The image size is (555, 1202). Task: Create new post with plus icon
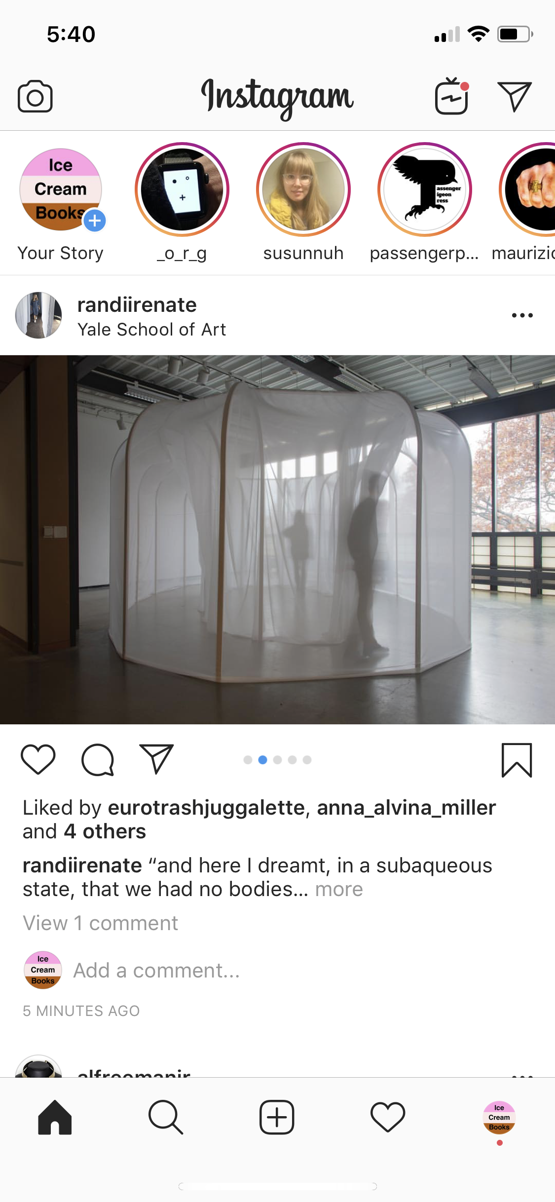coord(277,1117)
